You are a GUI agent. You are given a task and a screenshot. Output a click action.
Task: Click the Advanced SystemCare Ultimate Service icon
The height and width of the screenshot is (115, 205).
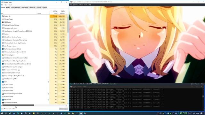[x=3, y=64]
